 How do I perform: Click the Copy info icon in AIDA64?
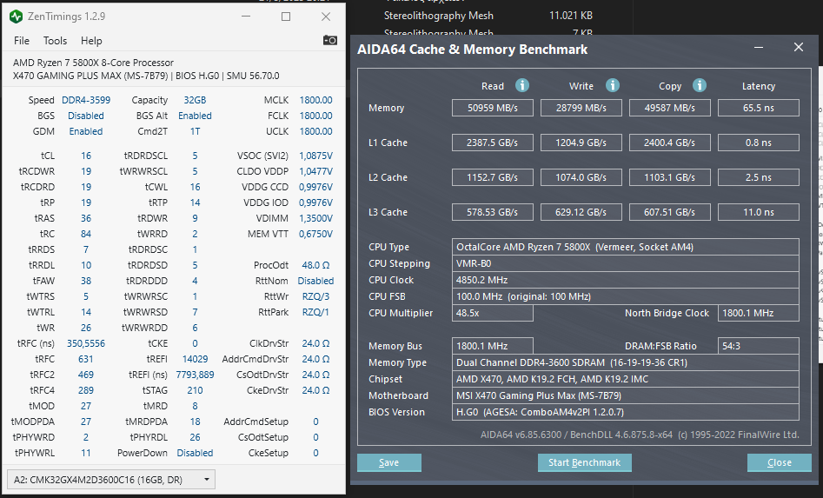pos(699,85)
